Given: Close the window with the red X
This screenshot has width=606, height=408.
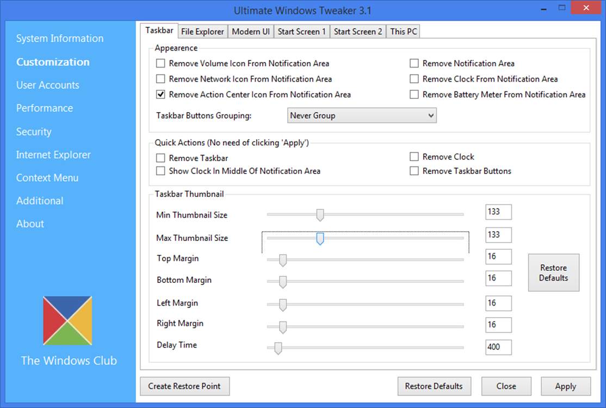Looking at the screenshot, I should point(586,8).
